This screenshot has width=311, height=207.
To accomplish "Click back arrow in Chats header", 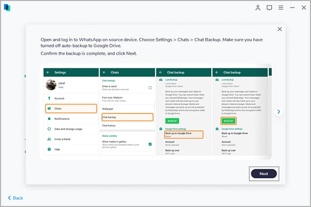I will click(104, 72).
